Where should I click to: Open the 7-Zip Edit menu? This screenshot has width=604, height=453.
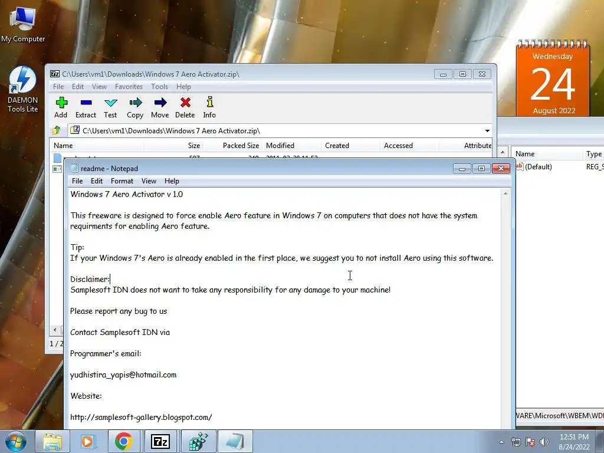(78, 87)
